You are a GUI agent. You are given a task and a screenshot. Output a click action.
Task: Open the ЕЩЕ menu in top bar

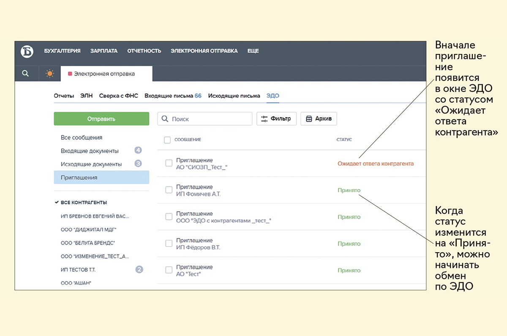click(x=253, y=51)
